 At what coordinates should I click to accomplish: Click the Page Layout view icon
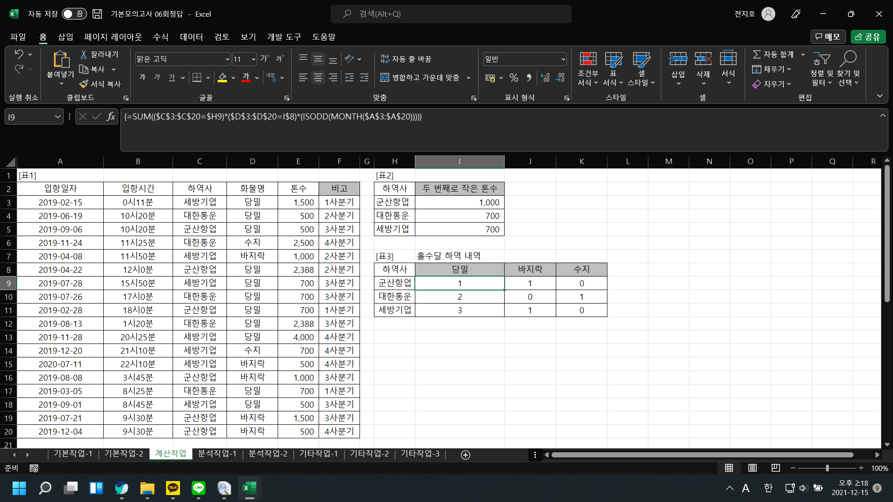point(753,468)
